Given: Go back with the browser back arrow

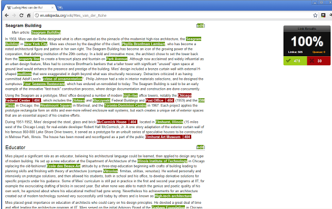Looking at the screenshot, I should (x=6, y=15).
